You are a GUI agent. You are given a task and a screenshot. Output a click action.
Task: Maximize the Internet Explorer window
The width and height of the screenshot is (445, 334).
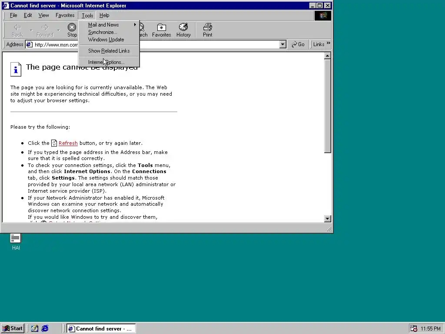(320, 5)
